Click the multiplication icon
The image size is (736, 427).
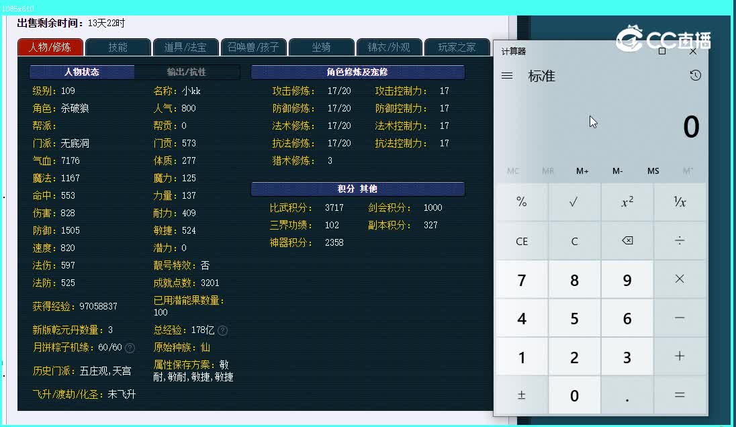tap(680, 279)
